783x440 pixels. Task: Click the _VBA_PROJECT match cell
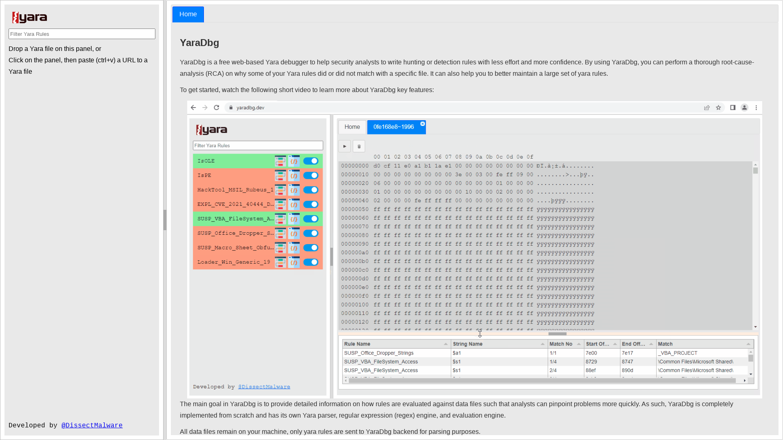tap(702, 353)
